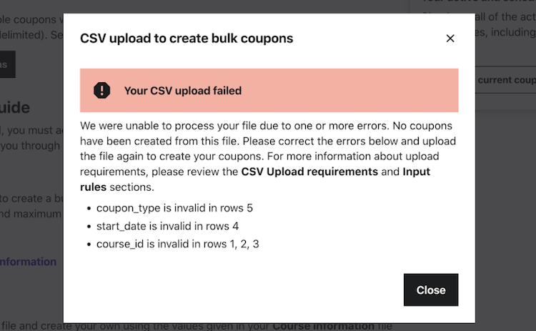
Task: Click the "Your CSV upload failed" heading
Action: 183,91
